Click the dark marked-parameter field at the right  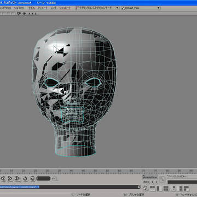(x=182, y=182)
